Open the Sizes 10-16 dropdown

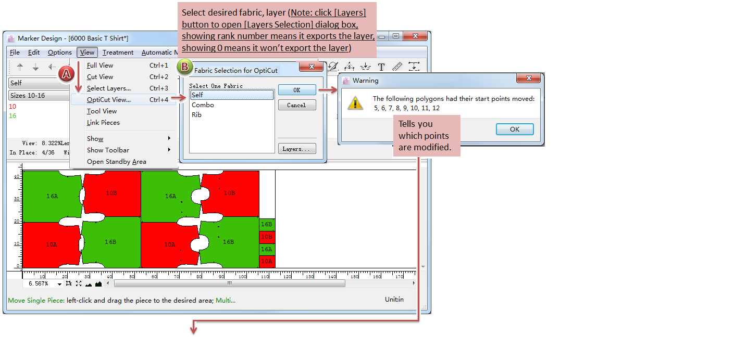(39, 96)
